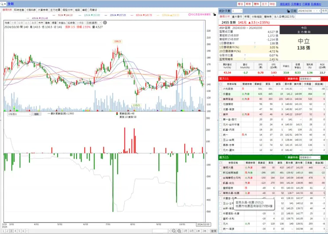Go to next date using rightmost date arrow
Screen dimensions: 328x234
coord(320,11)
